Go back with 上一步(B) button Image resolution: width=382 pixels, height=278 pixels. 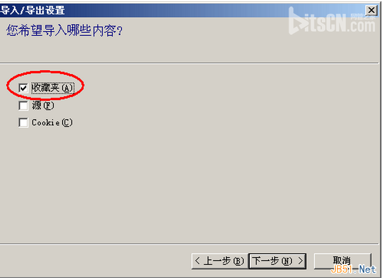(219, 261)
